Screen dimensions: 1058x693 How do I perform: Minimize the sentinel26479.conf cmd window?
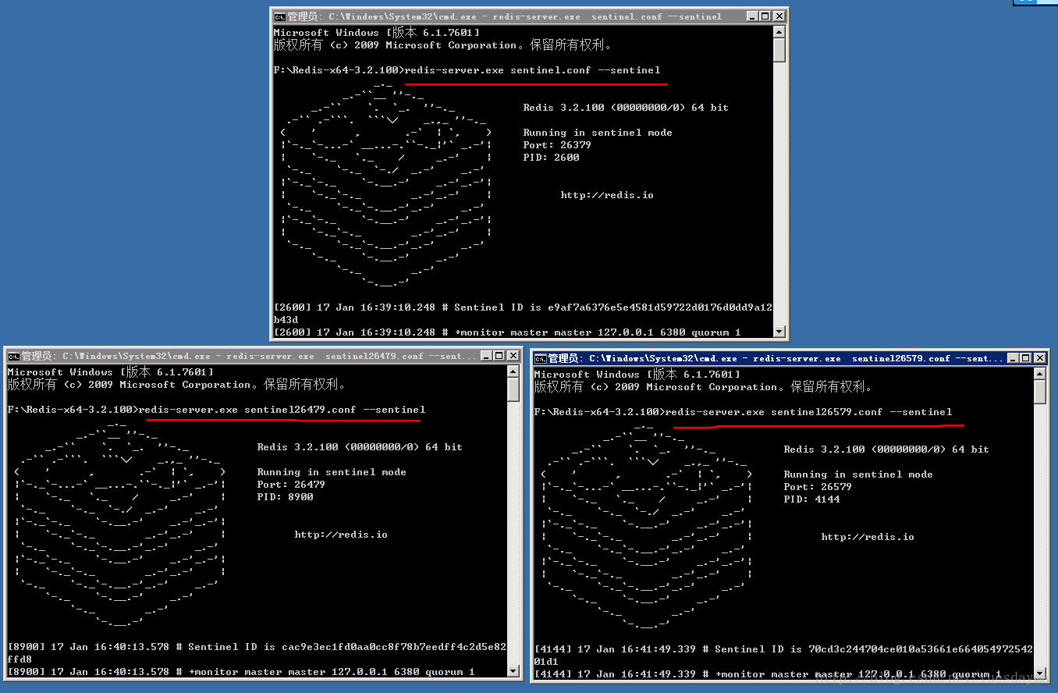pos(486,356)
